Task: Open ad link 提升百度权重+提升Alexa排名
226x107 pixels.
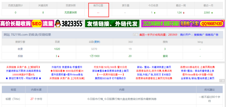Action: coord(67,75)
